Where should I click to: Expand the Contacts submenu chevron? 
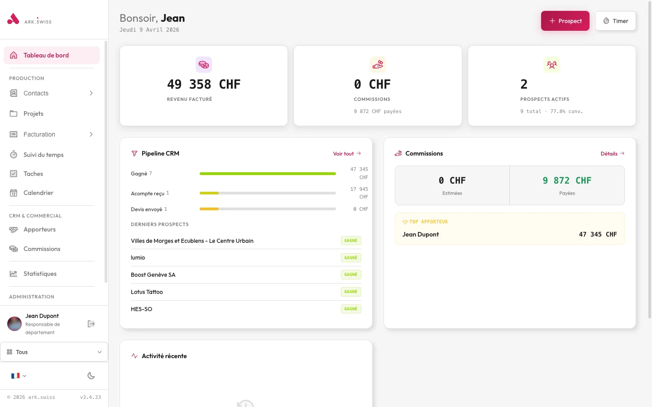(91, 93)
